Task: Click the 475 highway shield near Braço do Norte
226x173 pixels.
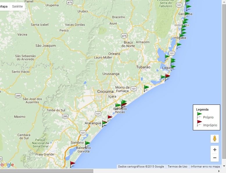Action: click(124, 36)
